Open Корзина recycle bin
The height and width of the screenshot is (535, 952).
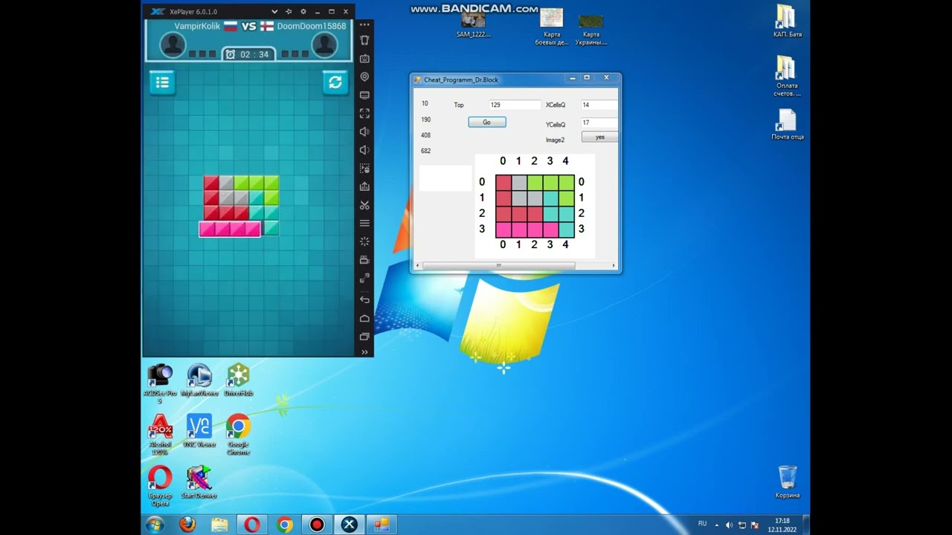788,481
